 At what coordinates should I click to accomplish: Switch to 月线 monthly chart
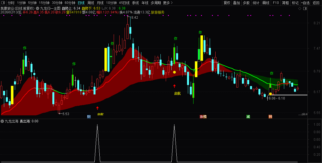point(100,3)
